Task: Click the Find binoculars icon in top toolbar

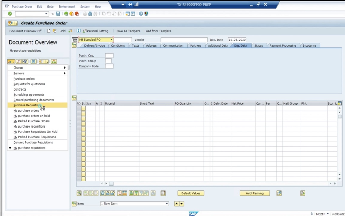Action: point(90,14)
